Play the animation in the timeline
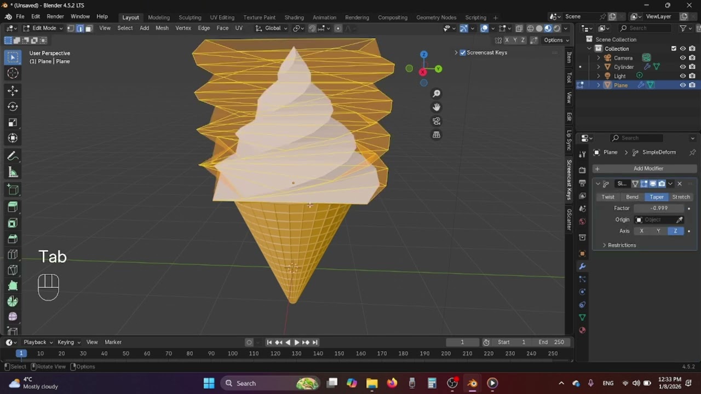This screenshot has width=701, height=394. (x=297, y=343)
